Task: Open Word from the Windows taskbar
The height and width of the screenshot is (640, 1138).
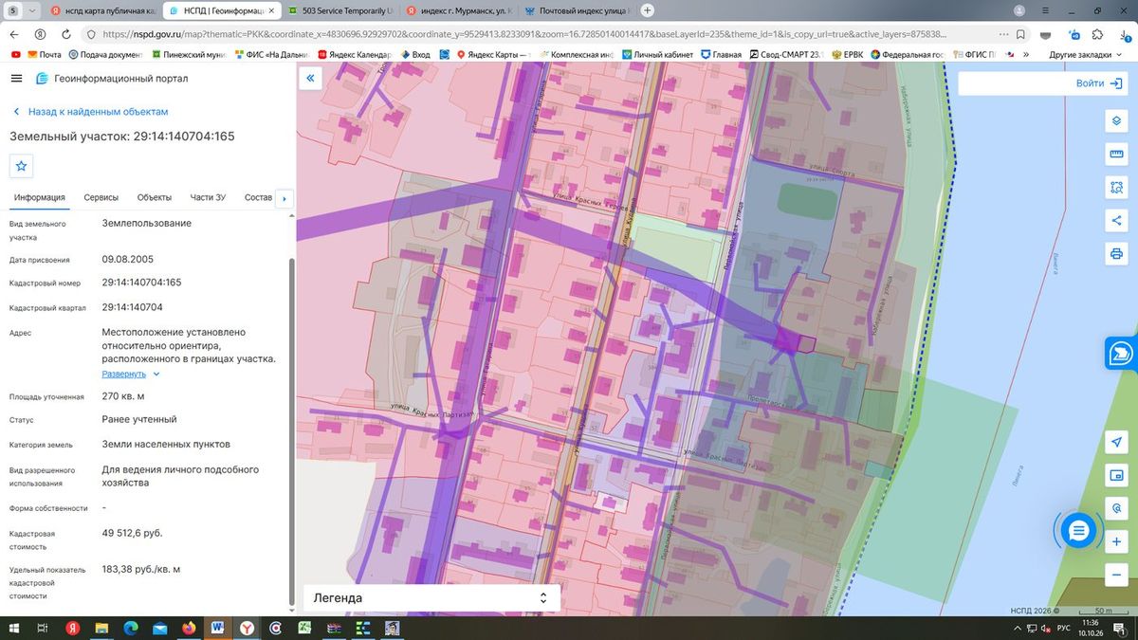Action: click(x=217, y=628)
